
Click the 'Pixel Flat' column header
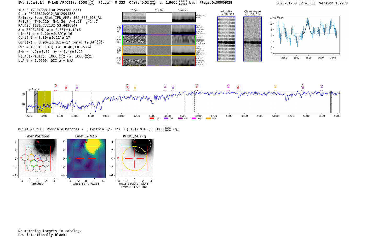click(x=159, y=10)
